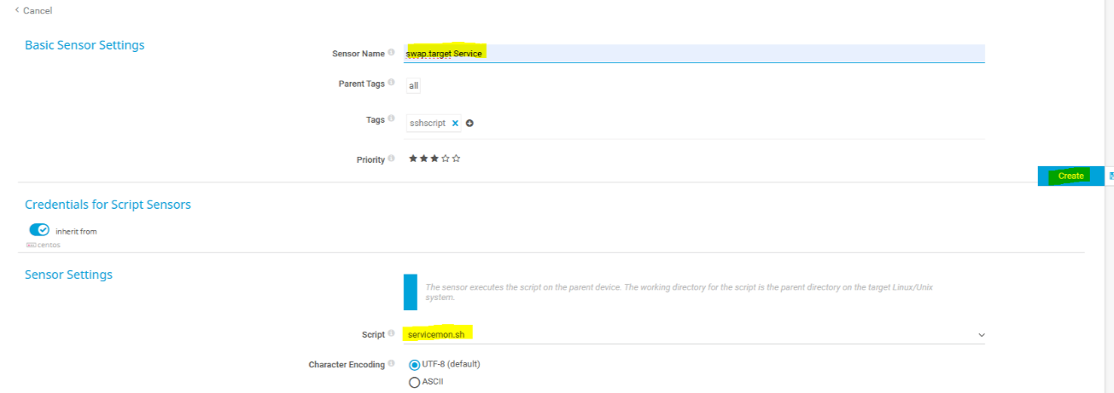Set priority to four stars
1114x393 pixels.
coord(446,159)
